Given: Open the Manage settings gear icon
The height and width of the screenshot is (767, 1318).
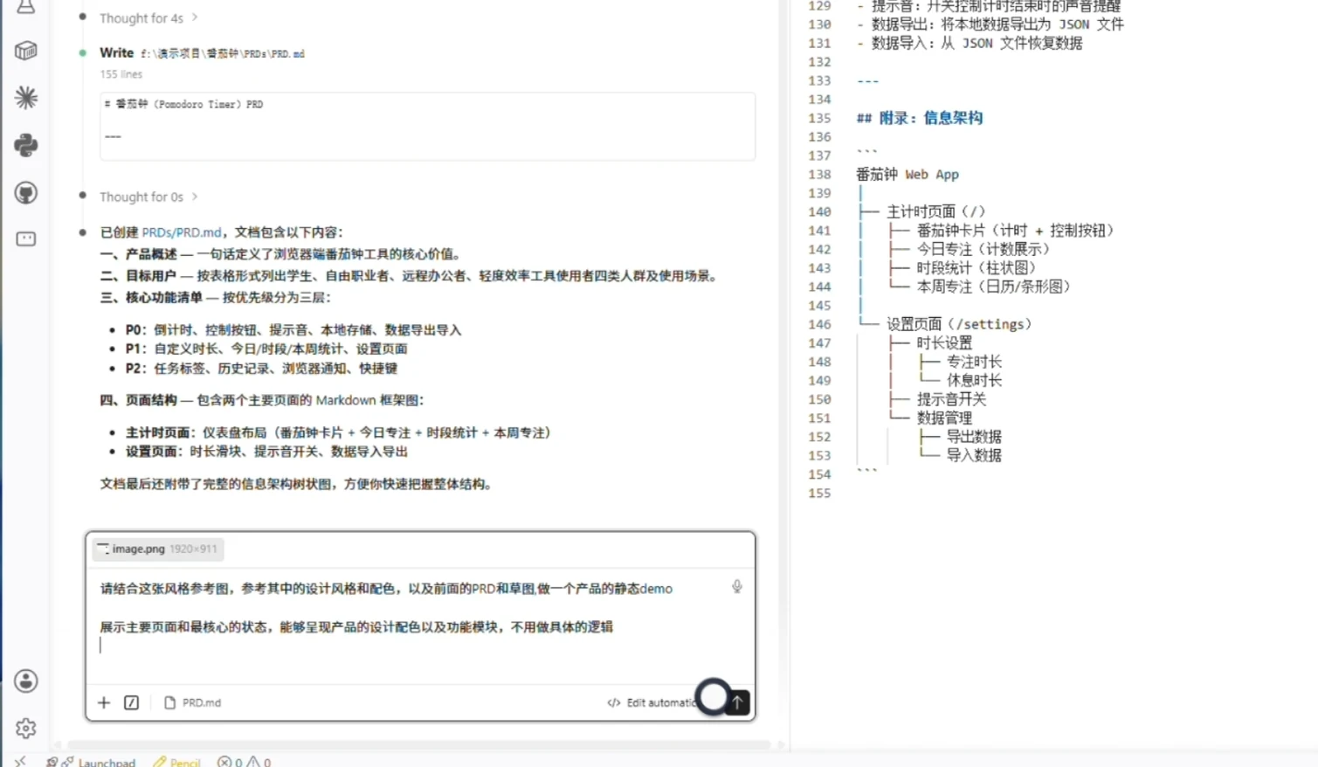Looking at the screenshot, I should click(25, 728).
